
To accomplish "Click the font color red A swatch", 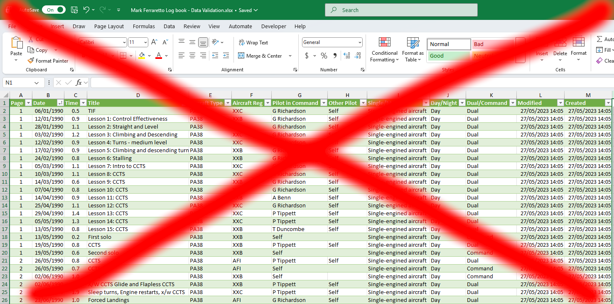I will [158, 56].
